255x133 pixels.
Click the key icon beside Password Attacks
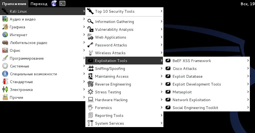90,45
